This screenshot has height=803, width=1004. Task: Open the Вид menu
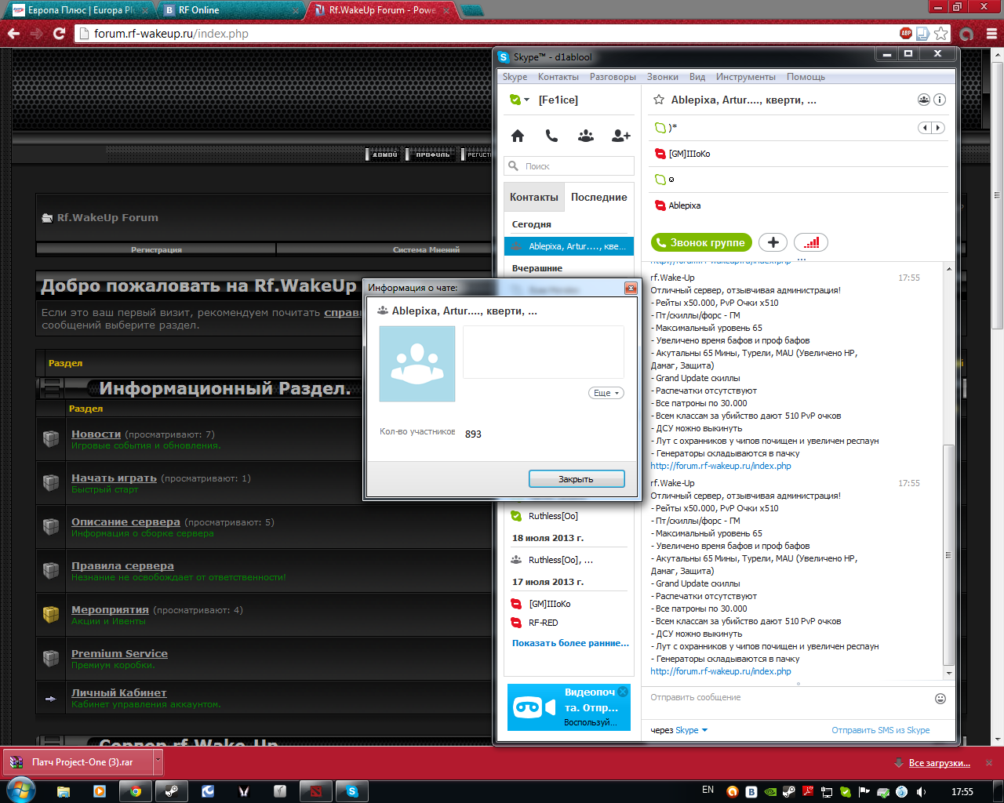(x=697, y=77)
